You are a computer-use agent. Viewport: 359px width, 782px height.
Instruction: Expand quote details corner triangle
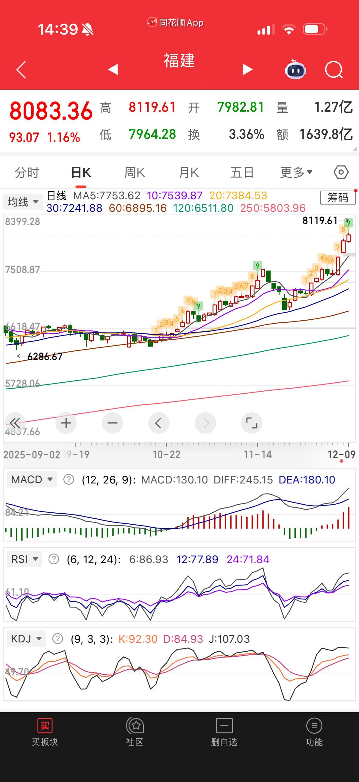point(355,148)
